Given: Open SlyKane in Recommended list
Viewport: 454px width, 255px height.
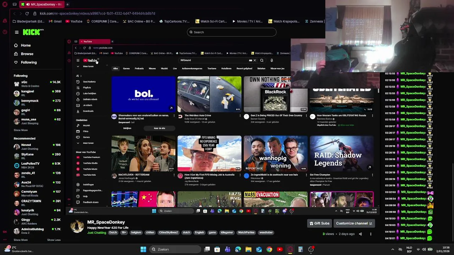Looking at the screenshot, I should click(x=37, y=156).
